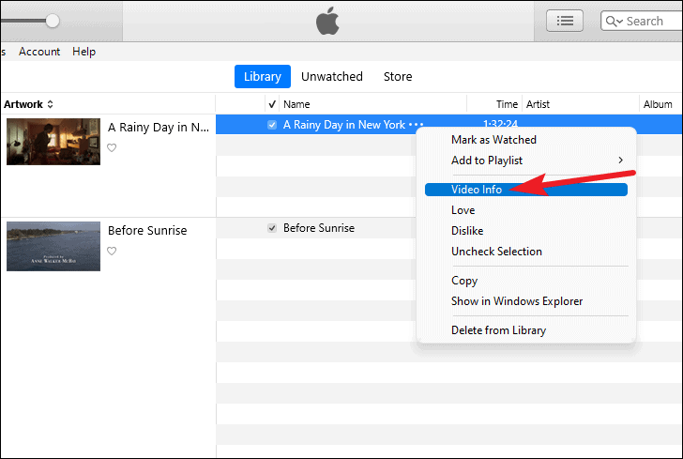Click the three dots beside A Rainy Day in New York
Screen dimensions: 683x459
point(416,125)
